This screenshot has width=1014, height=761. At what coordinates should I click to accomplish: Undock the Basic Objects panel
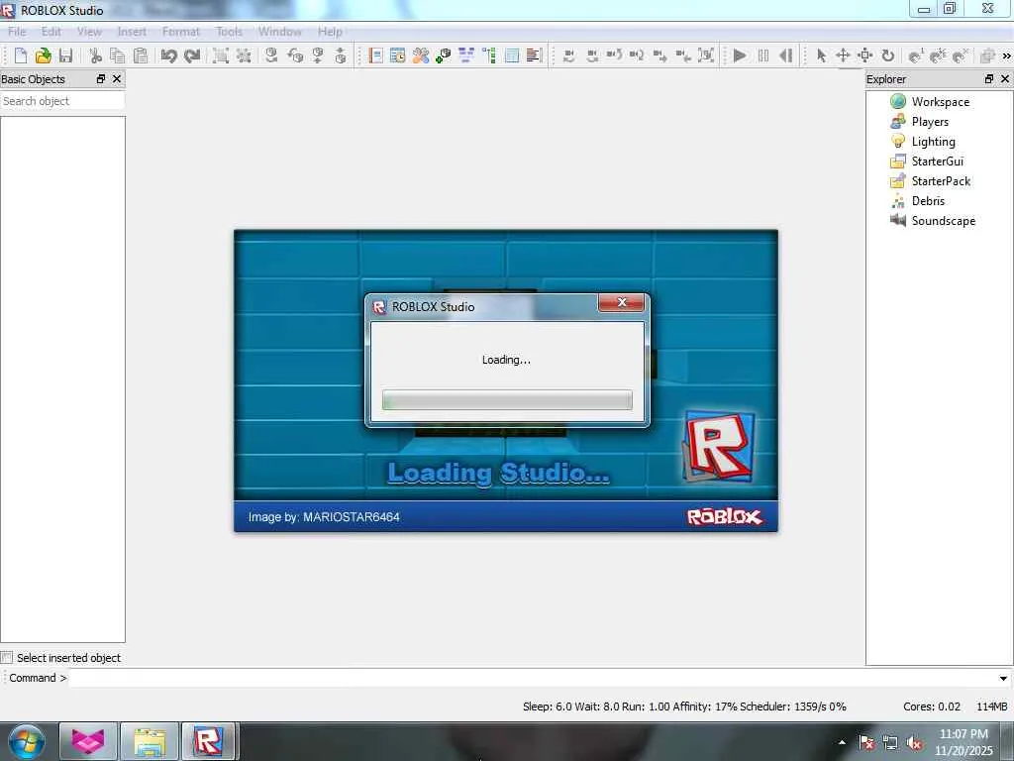(x=101, y=78)
